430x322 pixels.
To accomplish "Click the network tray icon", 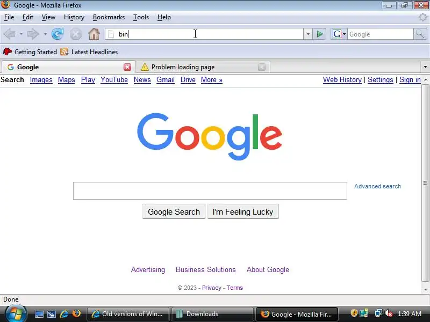I will [378, 313].
